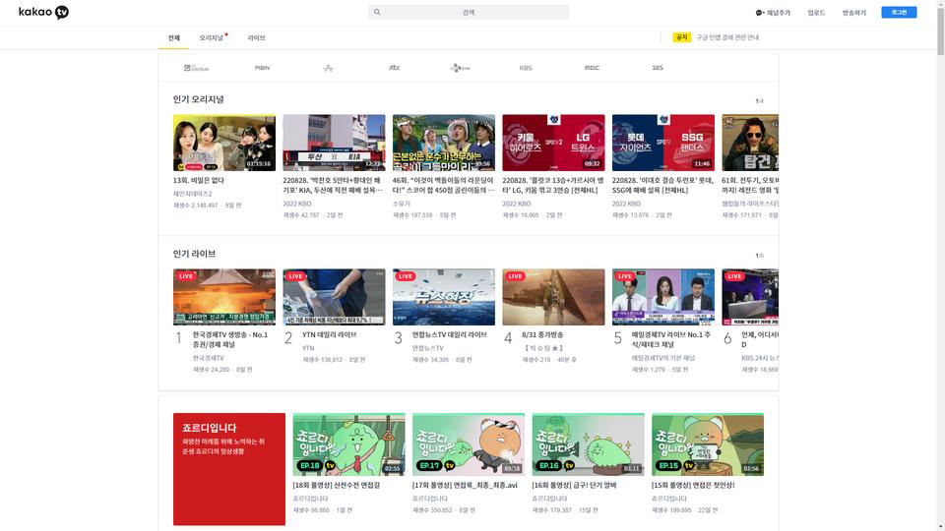Focus the 검색 search field

469,12
